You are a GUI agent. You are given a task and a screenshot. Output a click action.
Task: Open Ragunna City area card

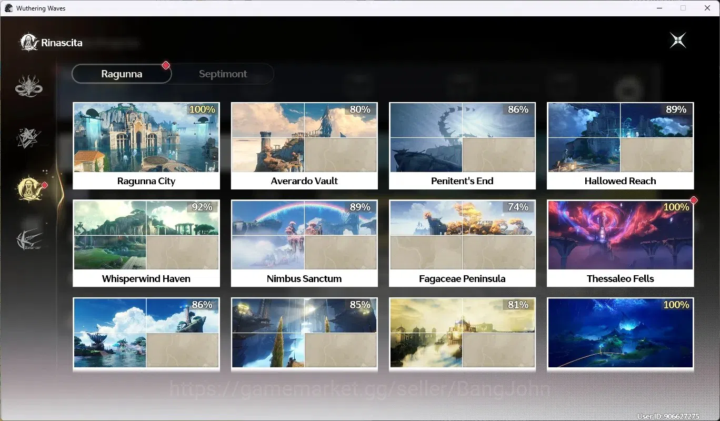tap(146, 146)
